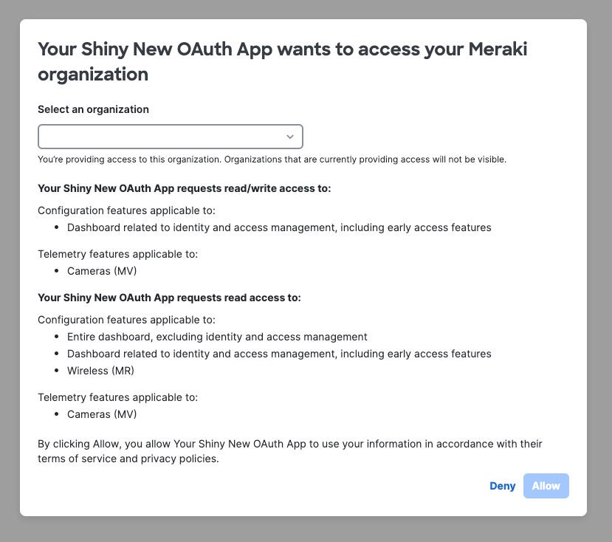Click "Telemetry features applicable to" under read access

click(117, 397)
